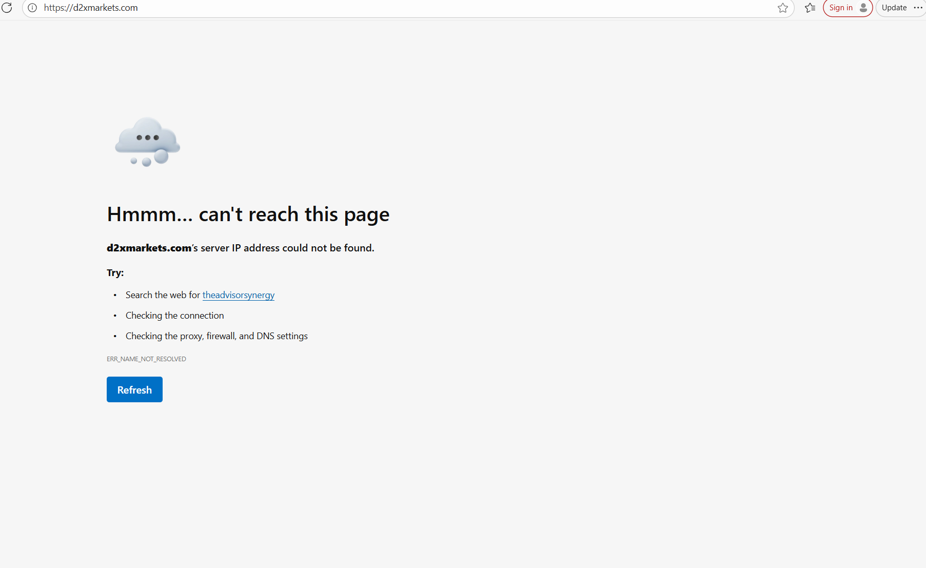Click the reload page icon
The width and height of the screenshot is (926, 568).
[7, 8]
